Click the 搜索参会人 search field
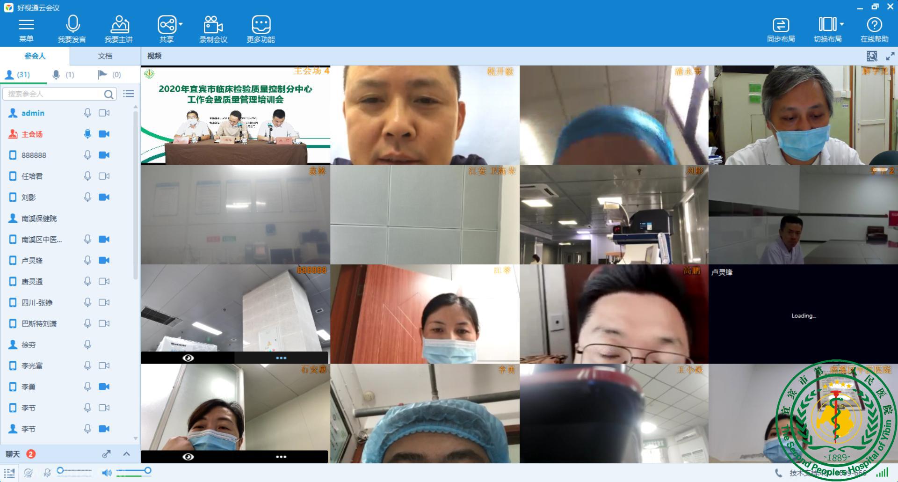Viewport: 898px width, 482px height. pyautogui.click(x=54, y=94)
